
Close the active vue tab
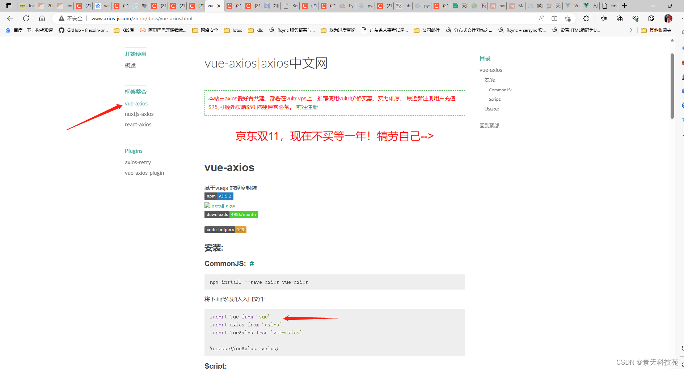coord(219,6)
